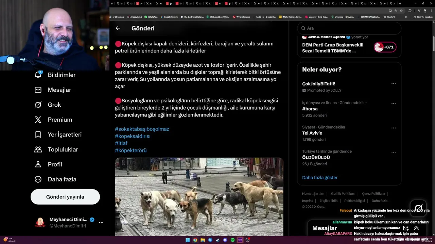
Task: Open the #köpekterörü hashtag
Action: pyautogui.click(x=130, y=150)
